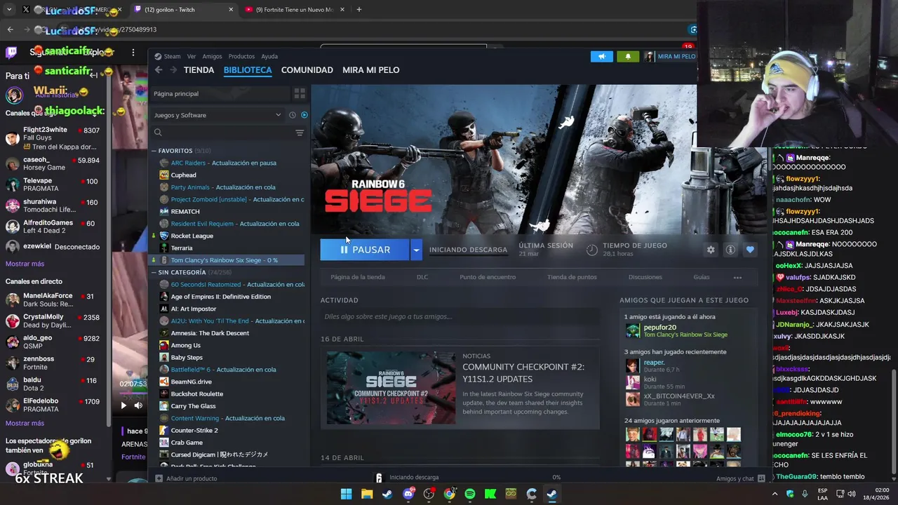Open the library advanced filter icon
The width and height of the screenshot is (898, 505).
pyautogui.click(x=300, y=133)
